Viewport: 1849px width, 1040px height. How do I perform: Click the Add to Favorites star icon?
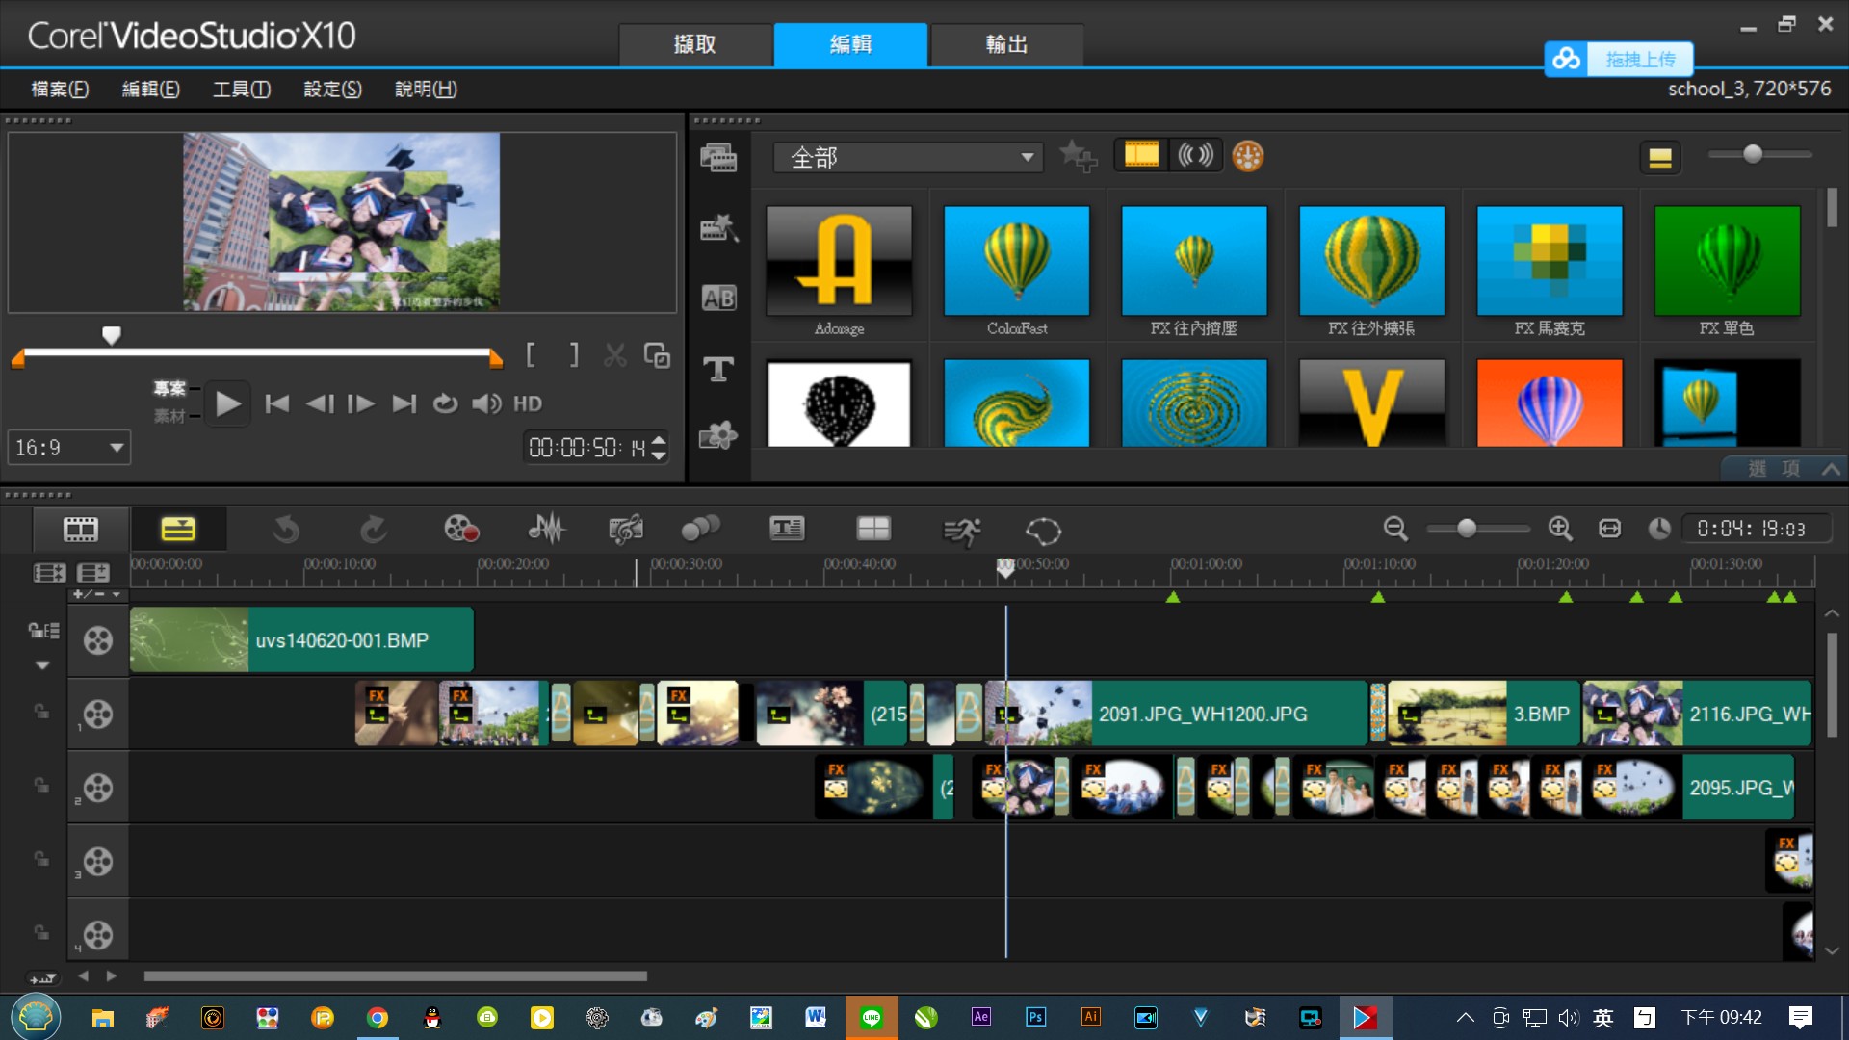pyautogui.click(x=1079, y=156)
